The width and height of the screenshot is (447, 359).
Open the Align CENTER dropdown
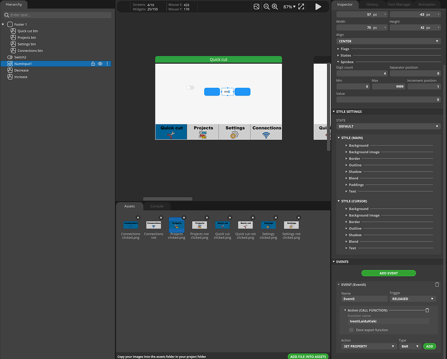(x=388, y=41)
